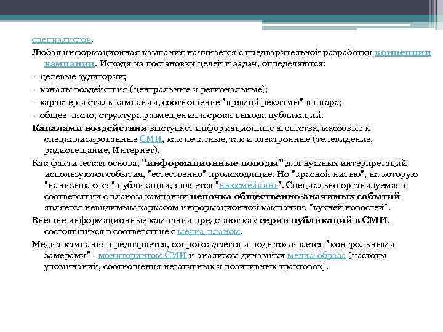This screenshot has height=332, width=443.
Task: Click the quoted phrase «кухней новостей»
Action: [349, 208]
